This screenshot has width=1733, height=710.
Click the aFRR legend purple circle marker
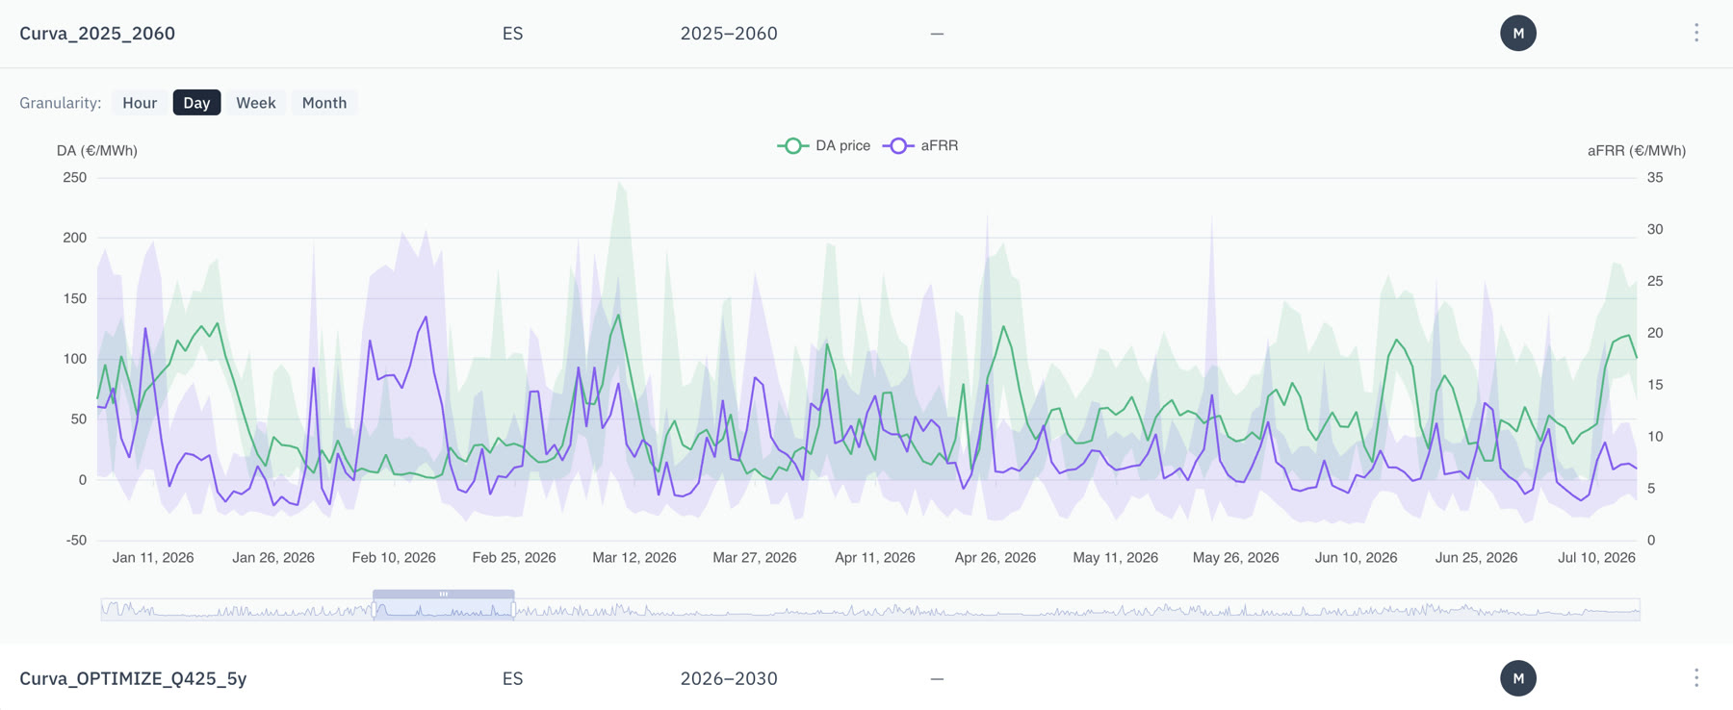[898, 145]
